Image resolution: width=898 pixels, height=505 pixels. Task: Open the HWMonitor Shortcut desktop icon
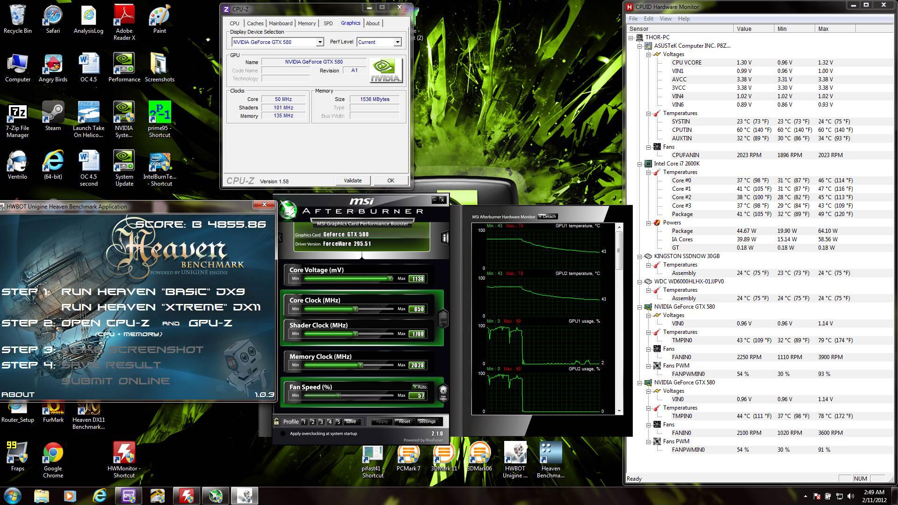coord(124,460)
